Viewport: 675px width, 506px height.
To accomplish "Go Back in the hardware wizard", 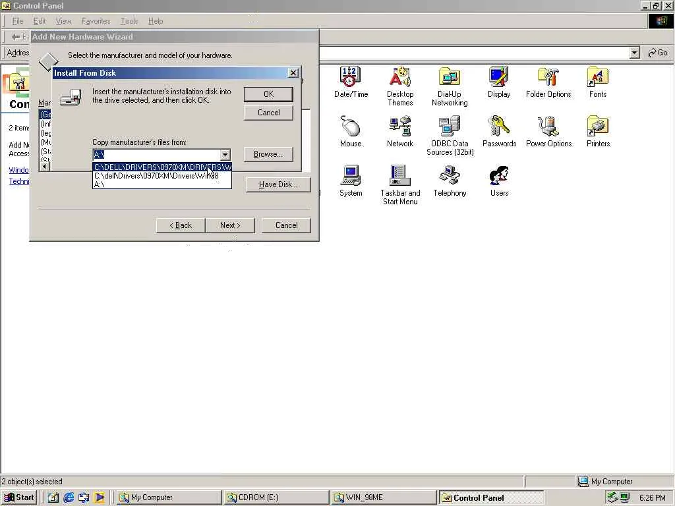I will pyautogui.click(x=181, y=225).
